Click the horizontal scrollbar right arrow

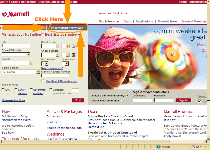[x=205, y=142]
